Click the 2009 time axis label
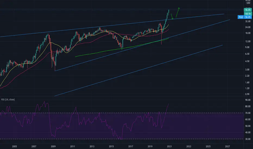Viewport: 253px width, 149px height. point(53,146)
